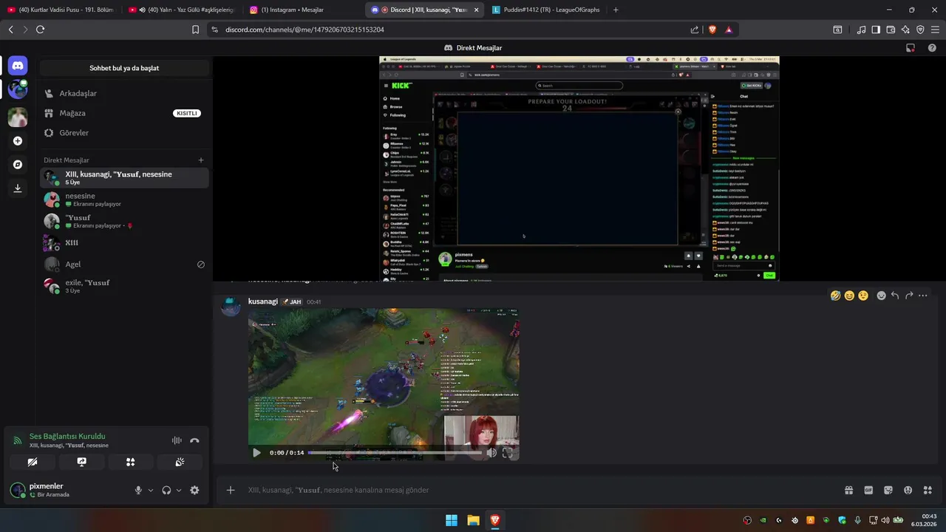Viewport: 946px width, 532px height.
Task: Mute the video player volume
Action: (491, 453)
